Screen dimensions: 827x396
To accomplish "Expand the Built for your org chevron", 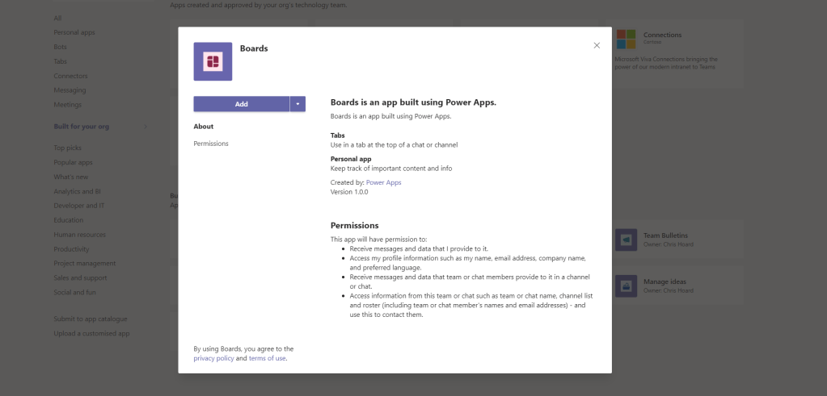I will pyautogui.click(x=146, y=127).
